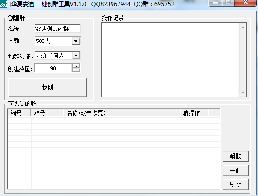Viewport: 258px width, 196px height.
Task: Click the 操作记录 scrollbar down arrow
Action: [243, 93]
